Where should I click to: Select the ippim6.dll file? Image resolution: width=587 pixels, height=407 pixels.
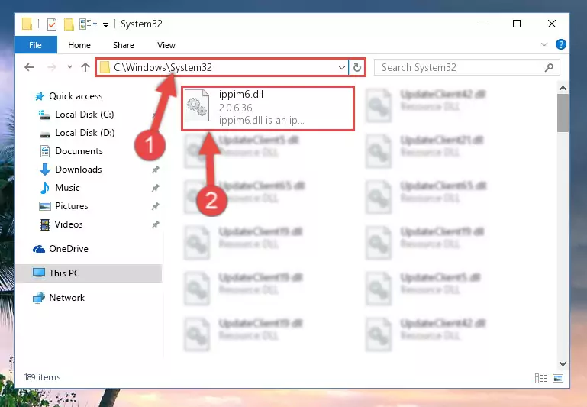pyautogui.click(x=268, y=108)
